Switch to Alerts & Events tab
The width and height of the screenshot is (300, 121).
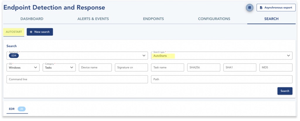(x=93, y=19)
